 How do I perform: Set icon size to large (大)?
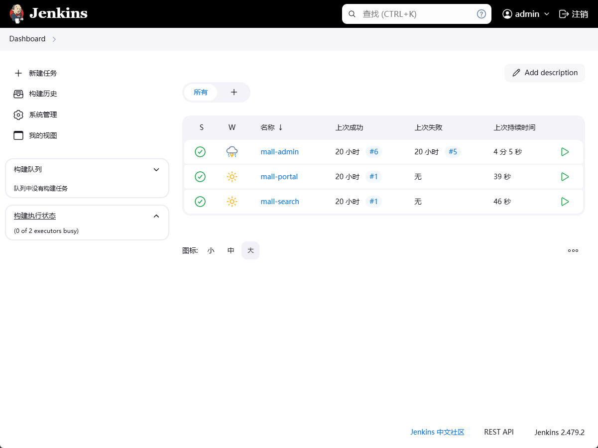[x=250, y=250]
